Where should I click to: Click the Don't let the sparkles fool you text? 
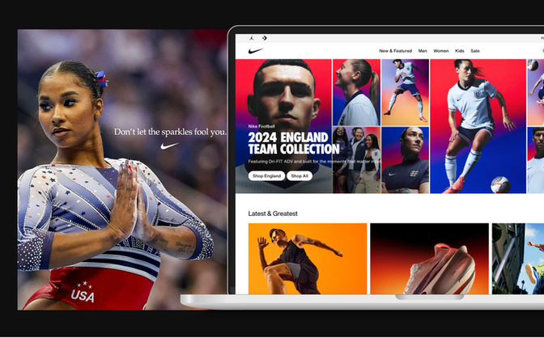tap(170, 132)
